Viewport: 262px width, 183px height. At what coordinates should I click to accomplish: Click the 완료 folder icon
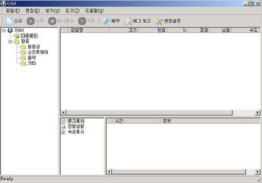click(16, 41)
